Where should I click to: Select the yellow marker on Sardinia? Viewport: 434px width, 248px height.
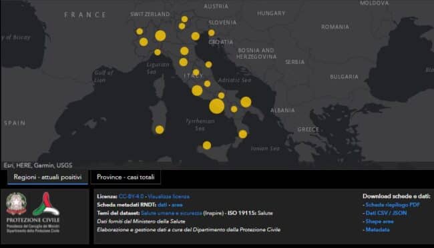[x=160, y=130]
